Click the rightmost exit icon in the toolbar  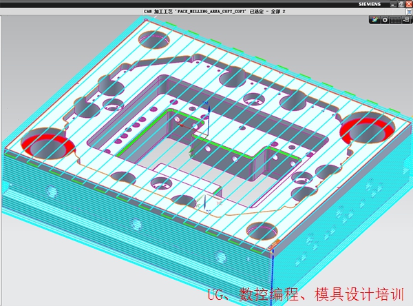click(405, 20)
